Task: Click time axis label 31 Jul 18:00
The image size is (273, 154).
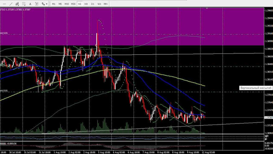Action: point(45,152)
